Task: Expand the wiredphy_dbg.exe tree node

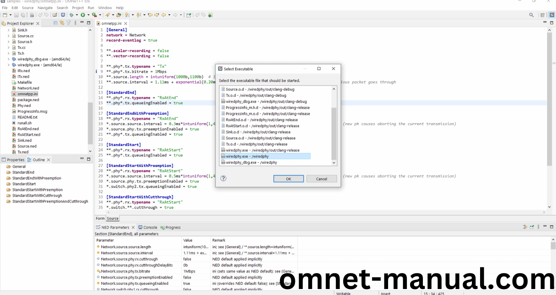Action: click(9, 59)
